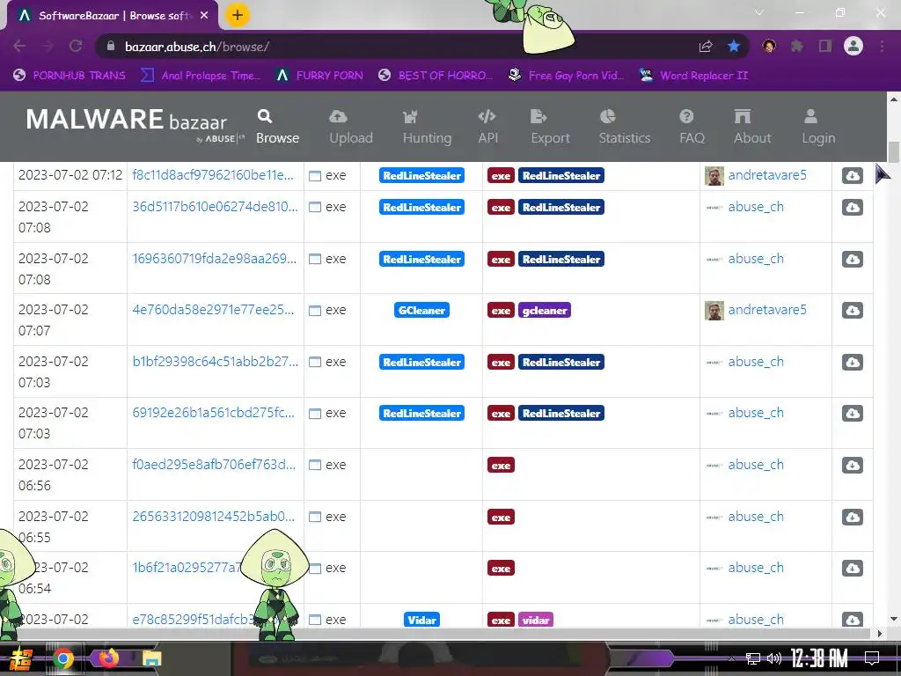The height and width of the screenshot is (676, 901).
Task: Open the Statistics nav item
Action: [x=625, y=127]
